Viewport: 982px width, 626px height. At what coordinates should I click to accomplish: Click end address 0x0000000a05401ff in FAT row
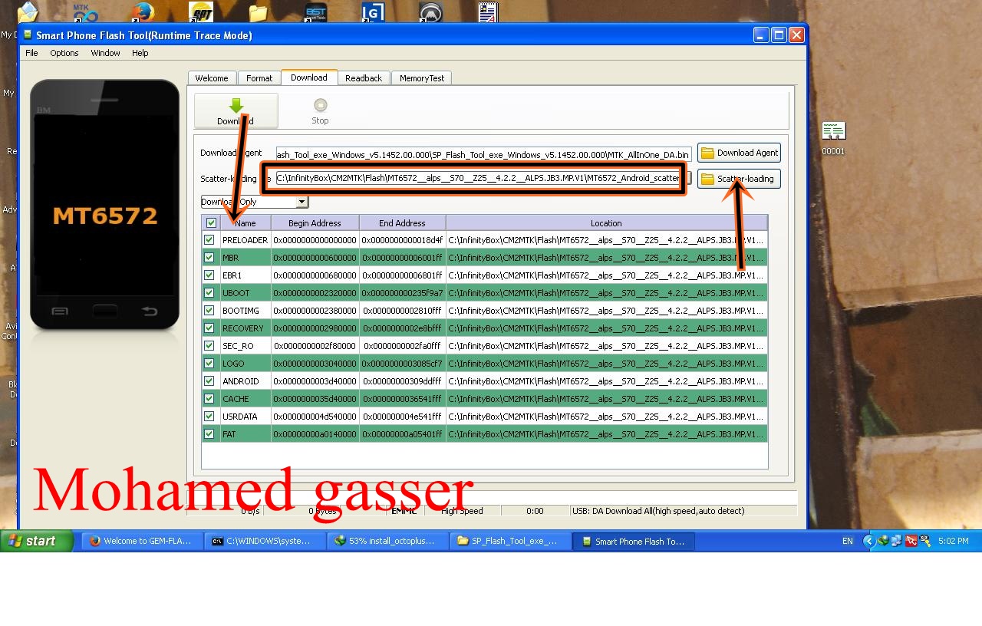click(x=402, y=434)
